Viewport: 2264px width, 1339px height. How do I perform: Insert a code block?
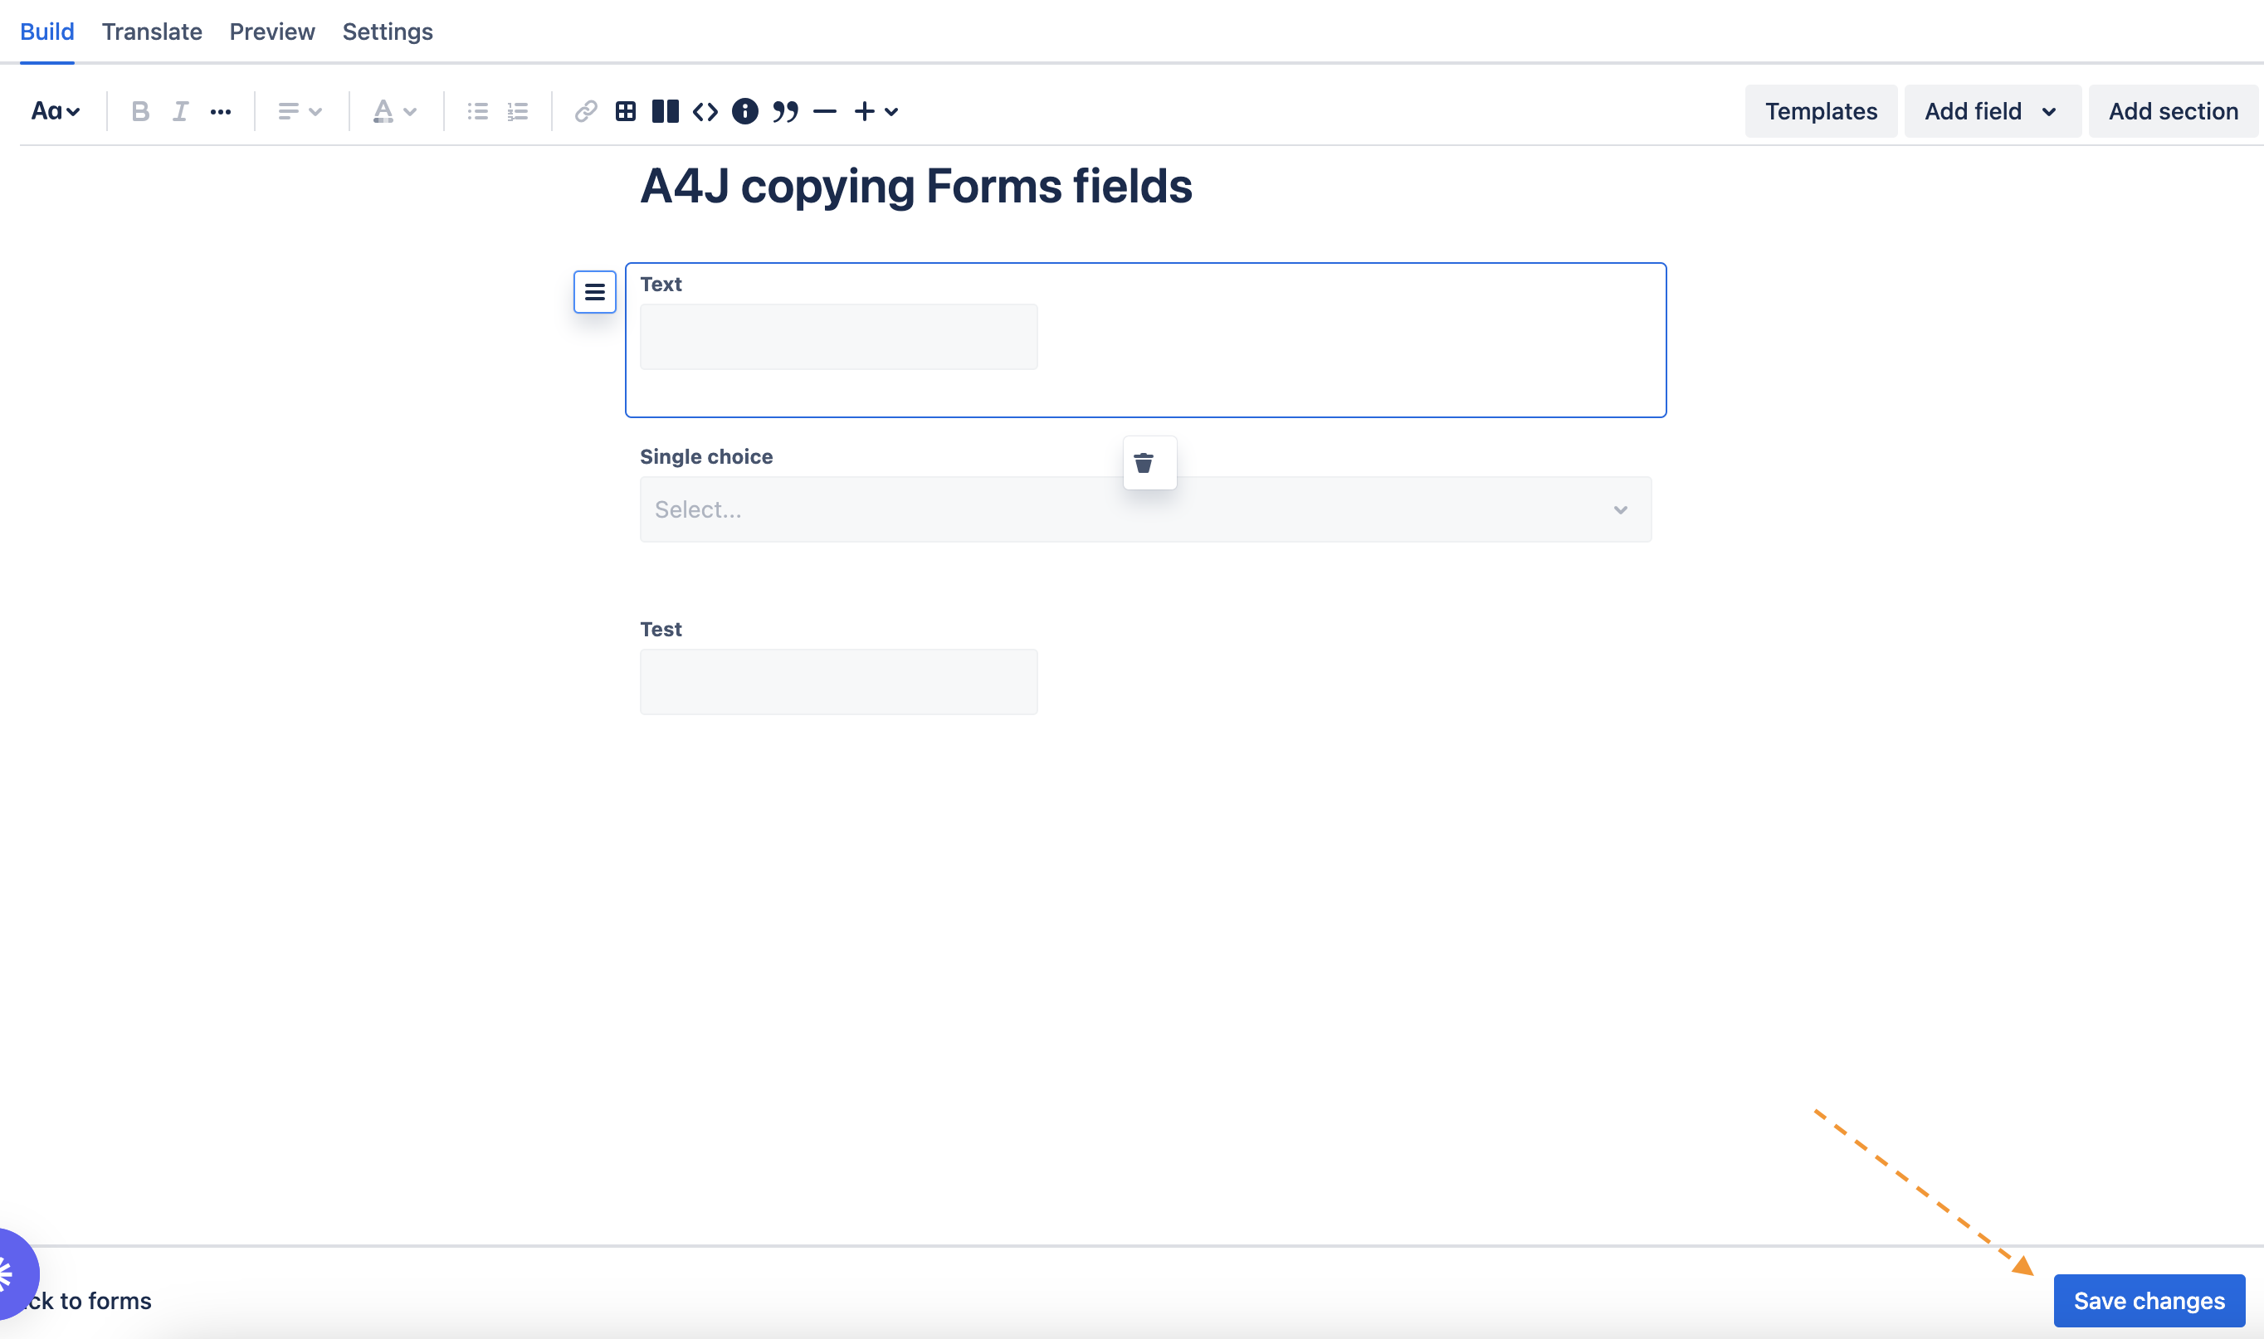click(x=705, y=110)
